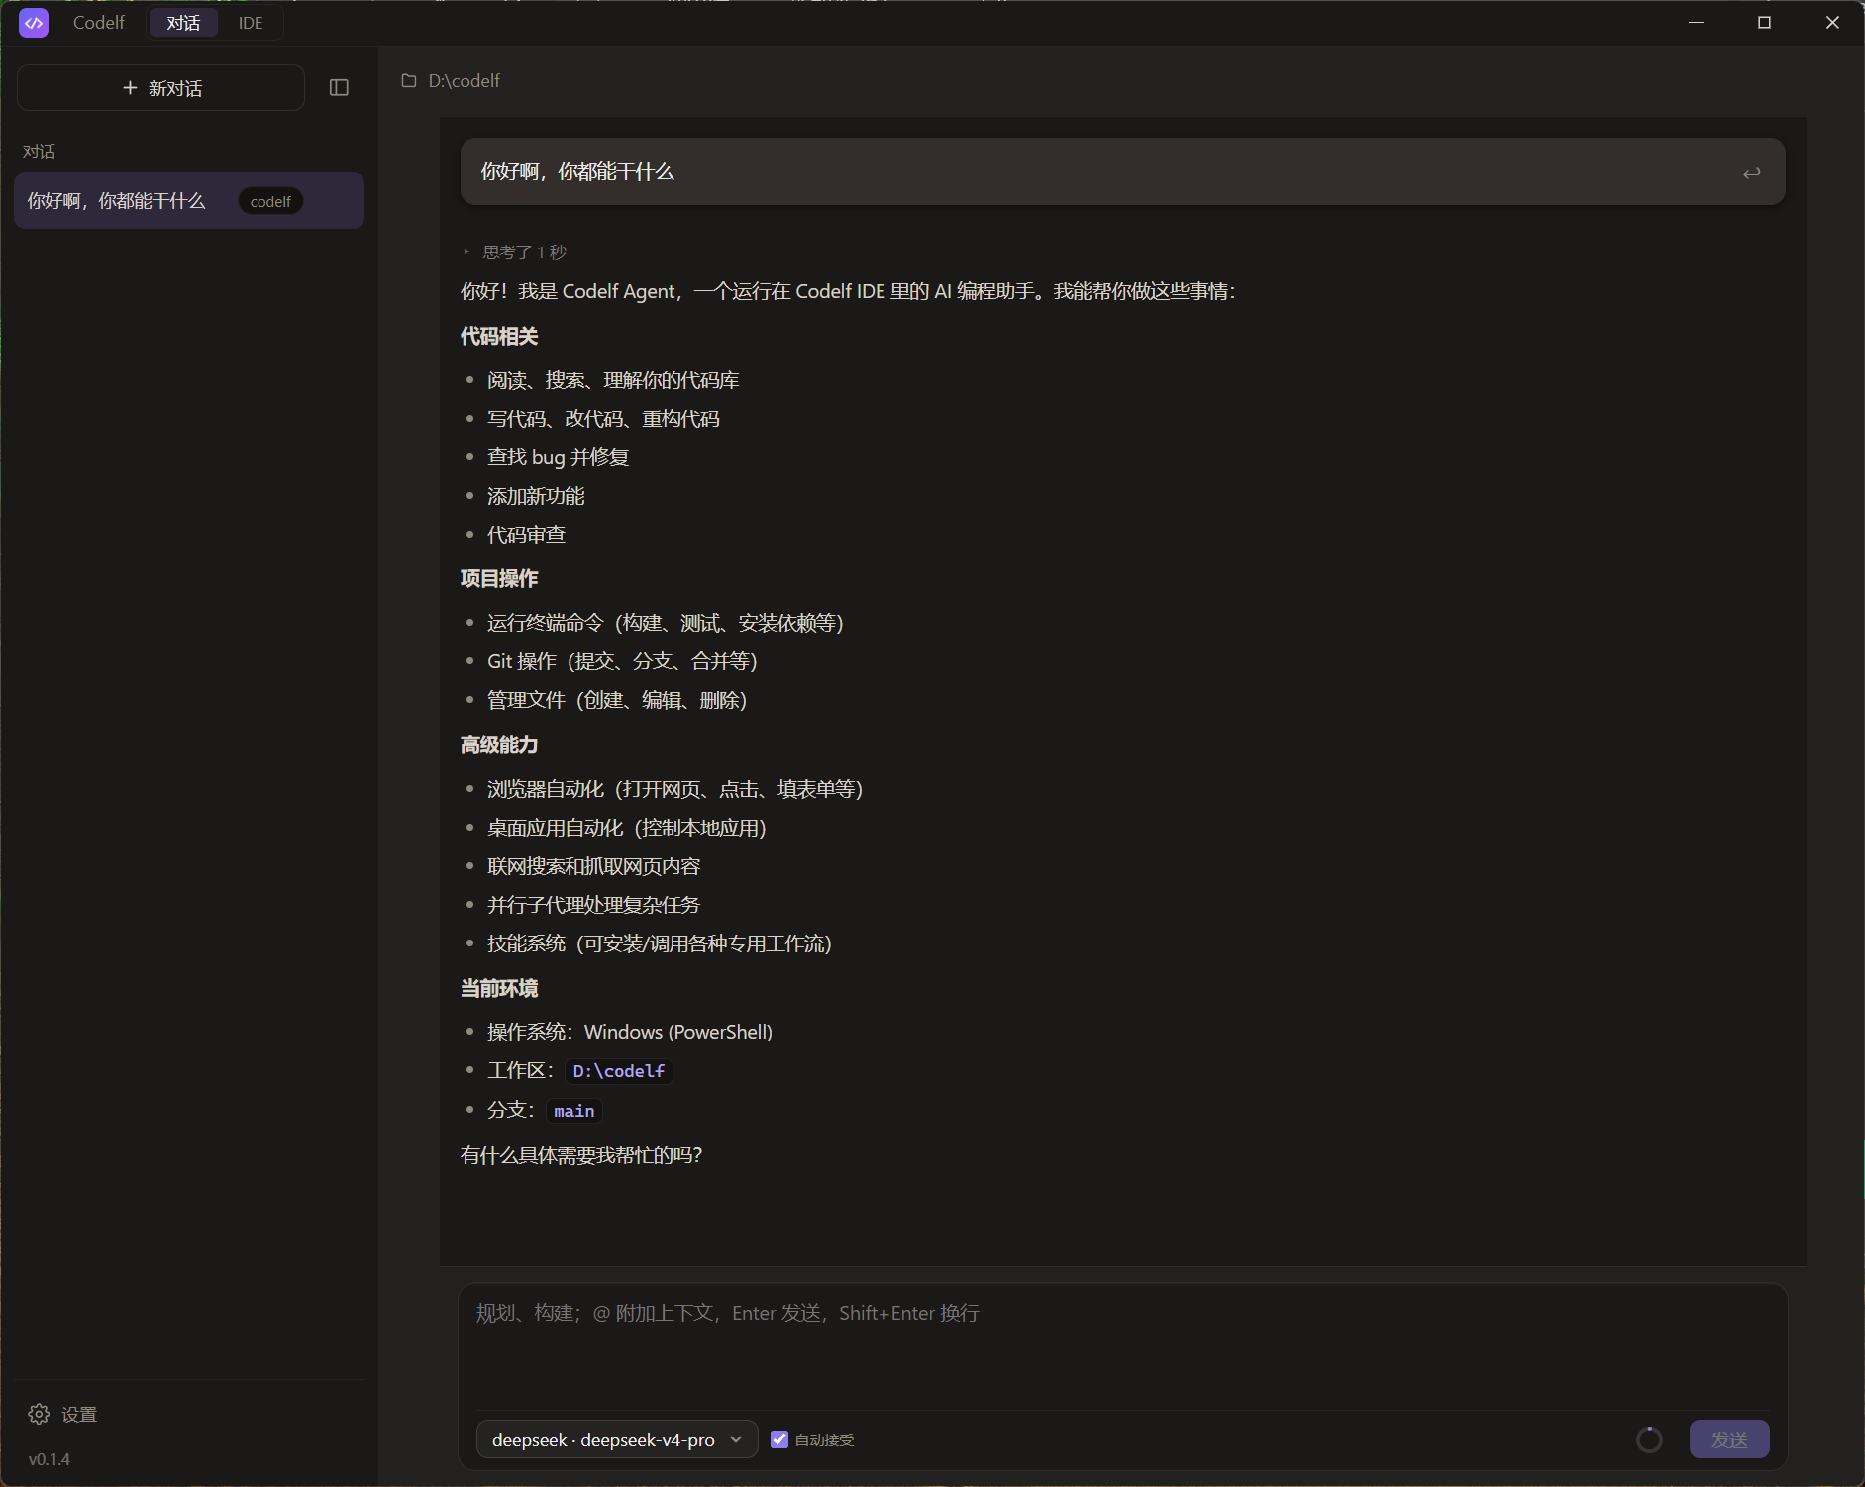
Task: Click the 操作系统：Windows (PowerShell) line
Action: pyautogui.click(x=630, y=1032)
